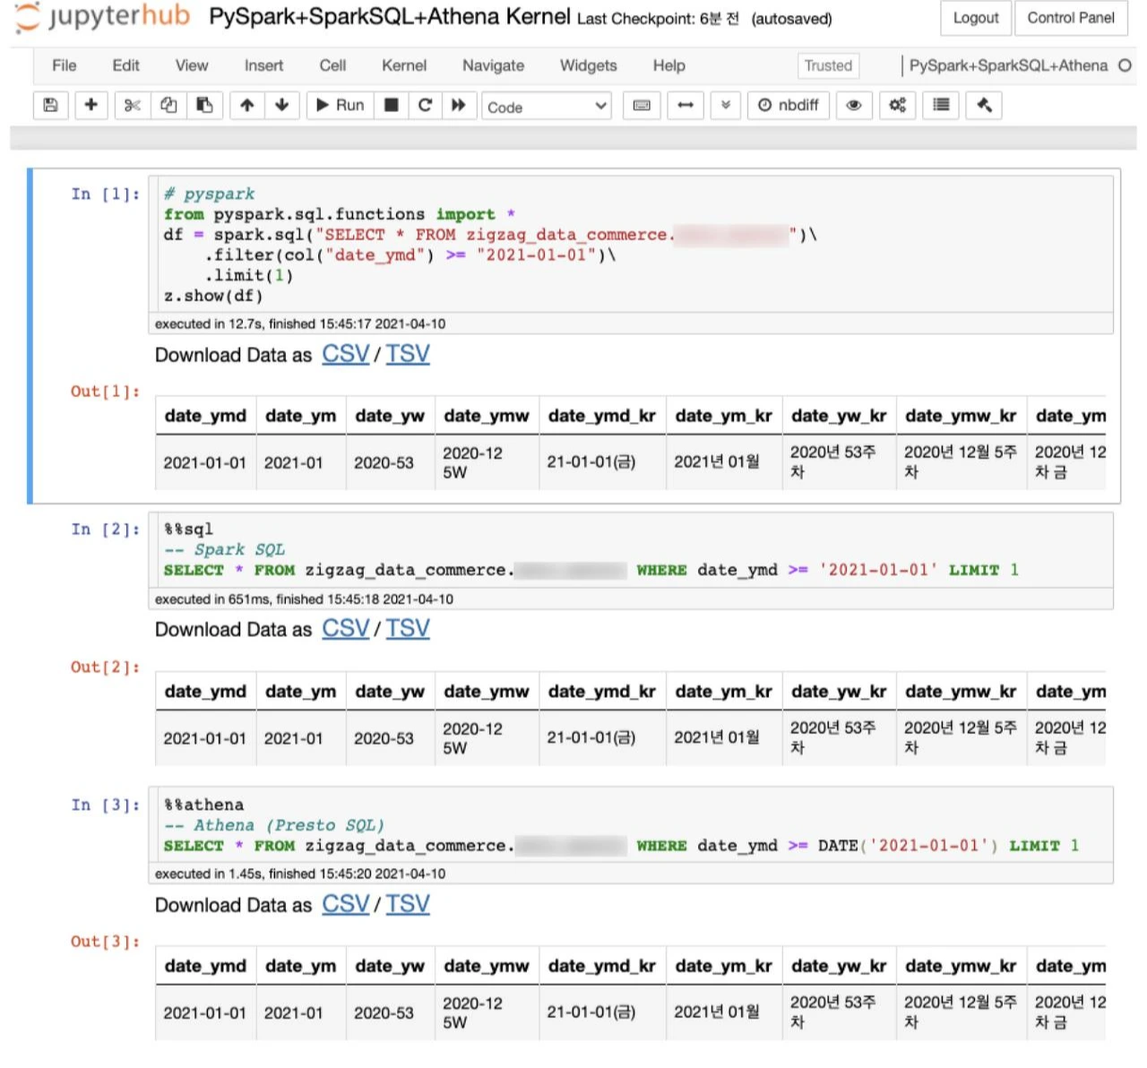This screenshot has width=1147, height=1068.
Task: Download Out[2] data as CSV
Action: coord(345,629)
